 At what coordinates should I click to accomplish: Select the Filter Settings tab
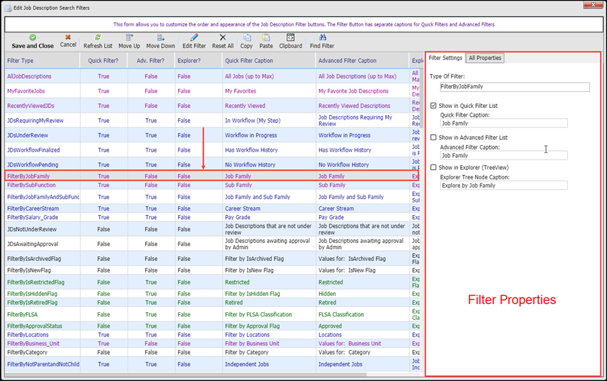pyautogui.click(x=445, y=58)
